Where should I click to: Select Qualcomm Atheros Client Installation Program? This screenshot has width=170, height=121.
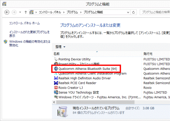coord(92,74)
